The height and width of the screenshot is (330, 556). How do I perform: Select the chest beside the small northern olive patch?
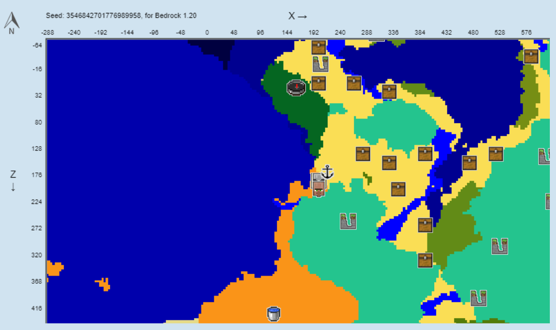click(389, 91)
